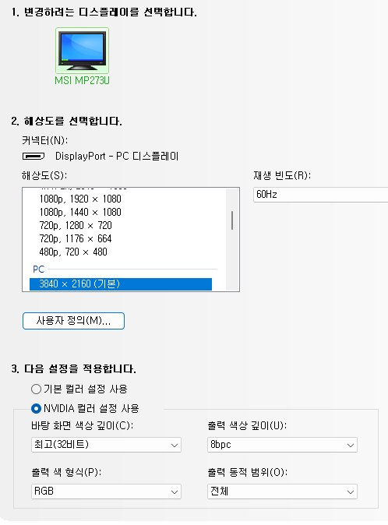The width and height of the screenshot is (388, 525).
Task: Click the DisplayPort - PC 디스플레이 connector text
Action: (x=117, y=156)
